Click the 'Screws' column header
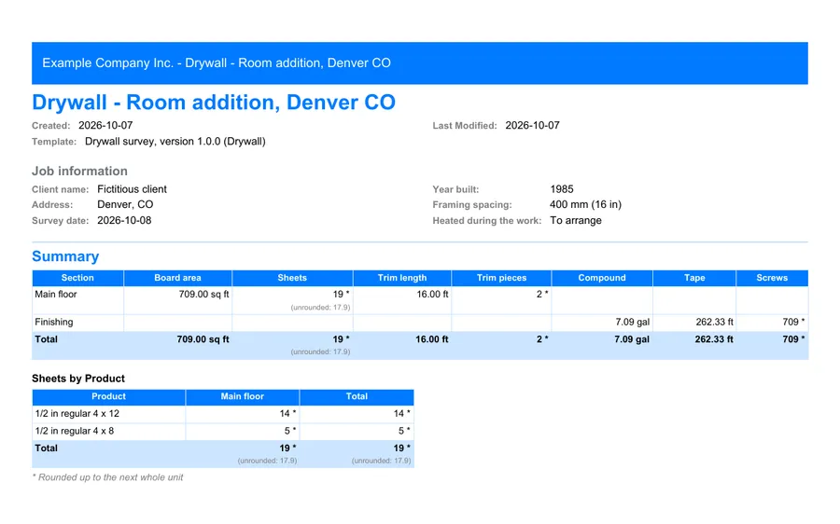The width and height of the screenshot is (840, 524). [x=772, y=278]
